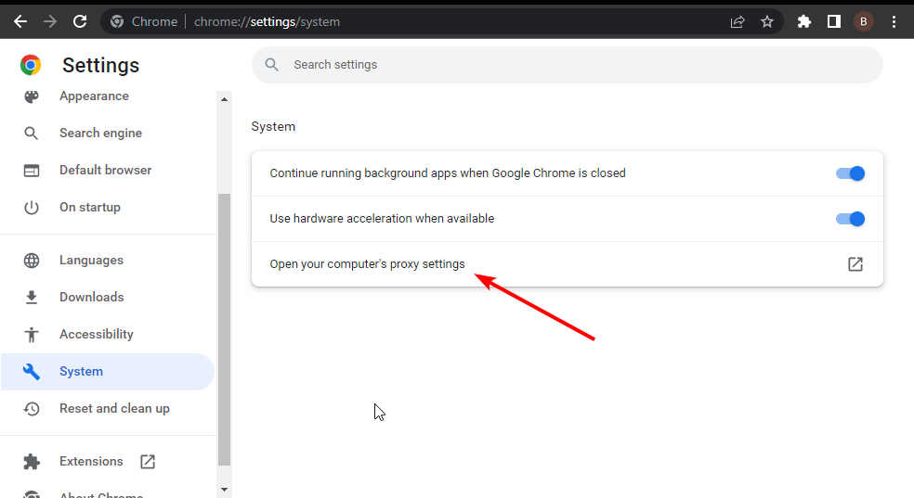Toggle the side panel icon

[834, 21]
